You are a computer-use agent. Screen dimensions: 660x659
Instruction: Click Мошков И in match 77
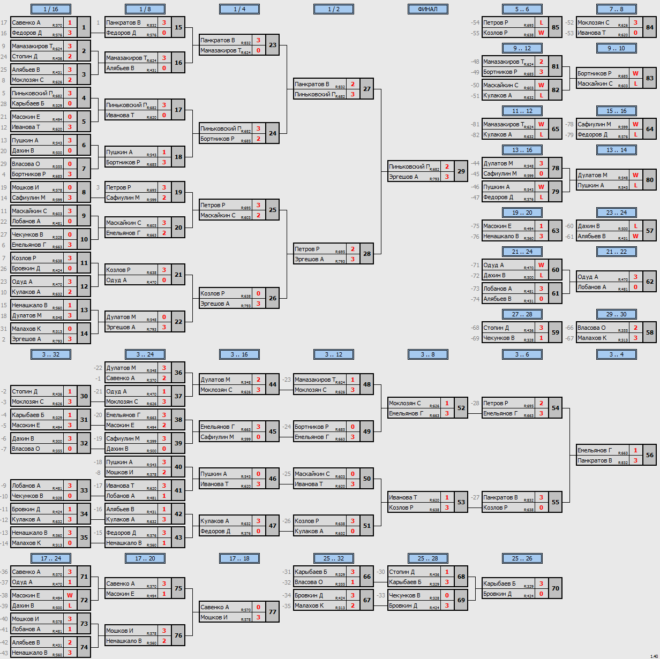[x=214, y=617]
